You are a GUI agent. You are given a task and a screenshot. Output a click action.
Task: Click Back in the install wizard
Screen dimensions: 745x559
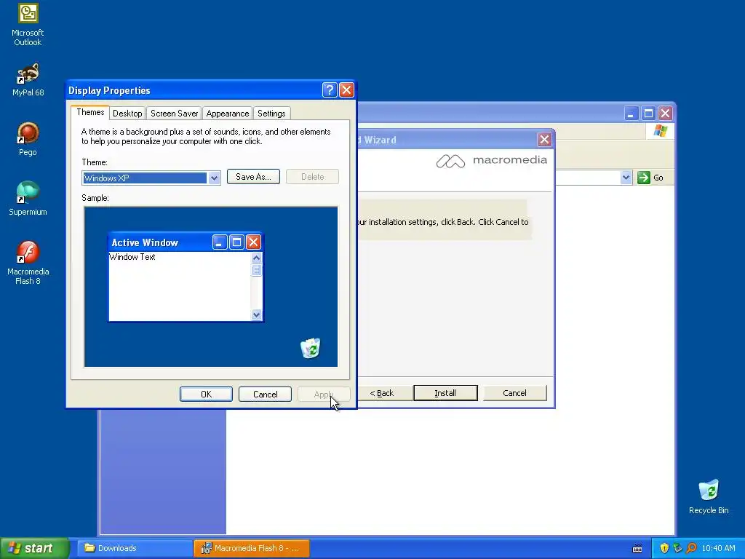(383, 393)
